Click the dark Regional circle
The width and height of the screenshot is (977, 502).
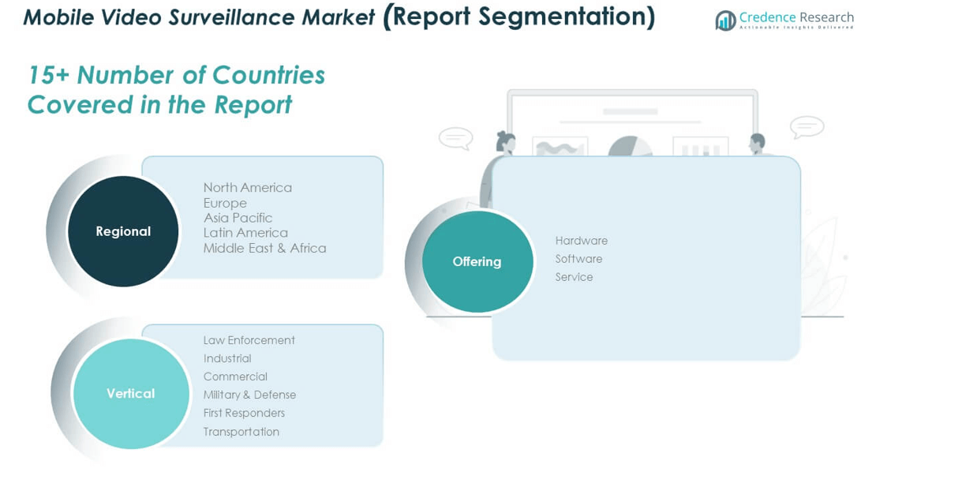click(x=123, y=231)
